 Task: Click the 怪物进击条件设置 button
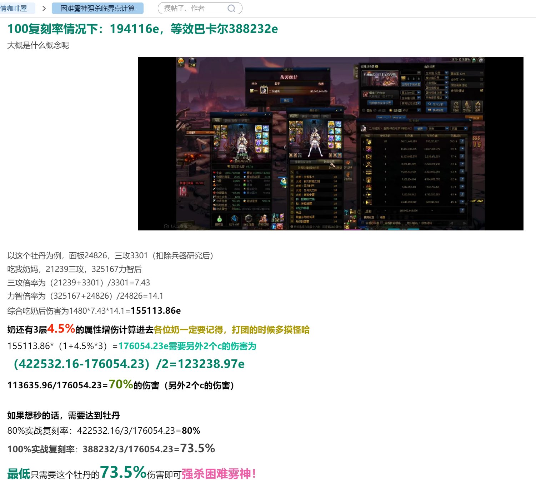(x=380, y=103)
